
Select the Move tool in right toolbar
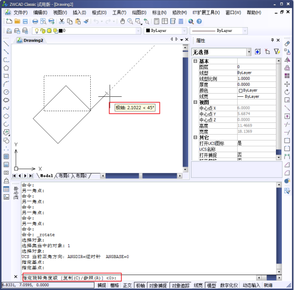tap(287, 84)
